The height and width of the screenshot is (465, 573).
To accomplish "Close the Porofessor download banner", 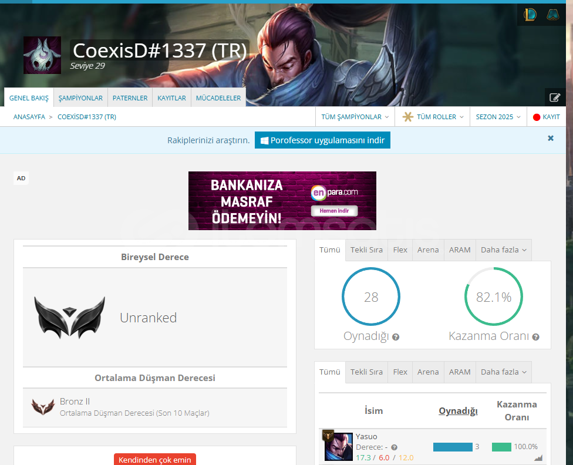I will [x=551, y=138].
